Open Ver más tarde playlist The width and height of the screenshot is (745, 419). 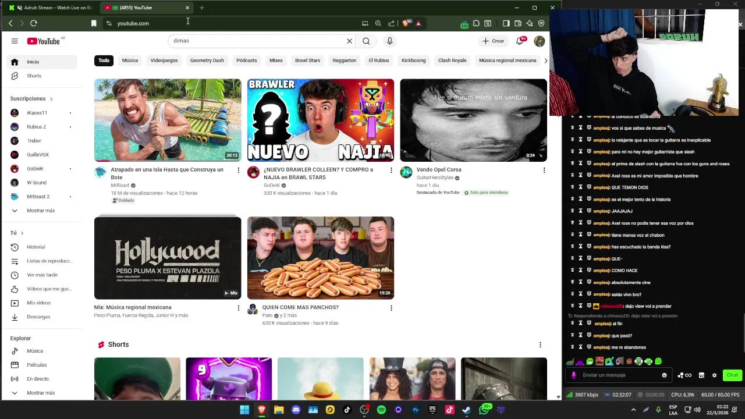(x=41, y=275)
